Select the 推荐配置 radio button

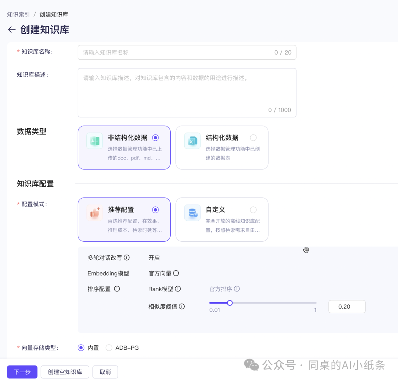tap(156, 210)
